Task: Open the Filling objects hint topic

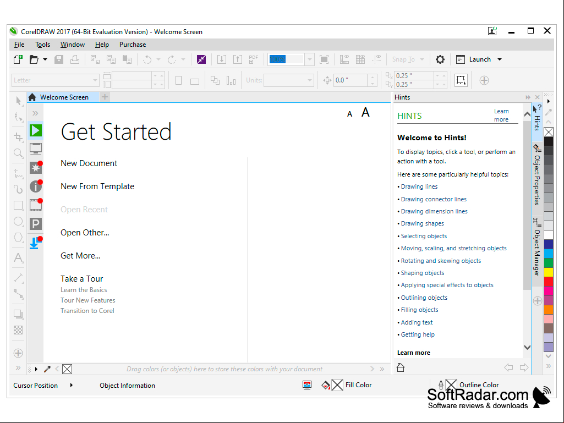Action: click(419, 310)
